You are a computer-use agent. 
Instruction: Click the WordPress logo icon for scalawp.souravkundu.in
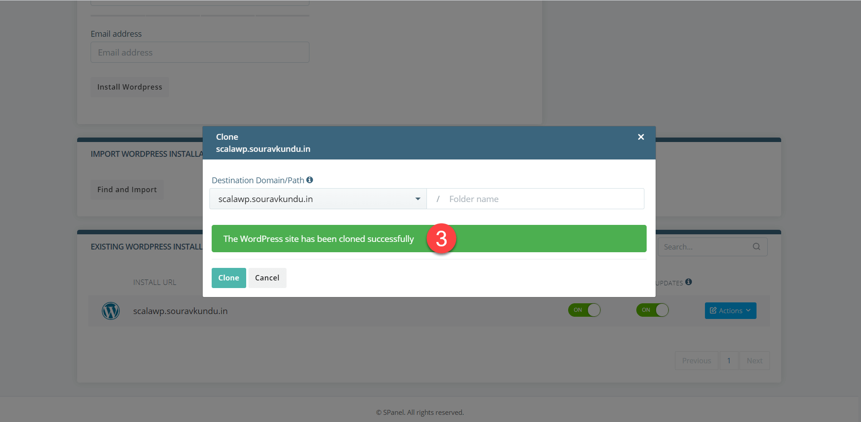tap(111, 311)
